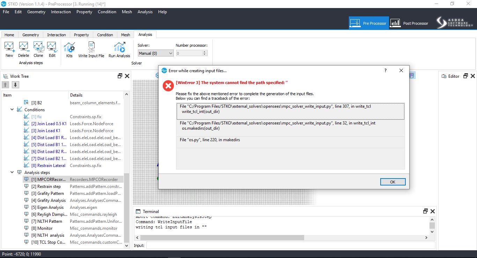Float the Work Tree panel
This screenshot has height=258, width=477.
[120, 76]
